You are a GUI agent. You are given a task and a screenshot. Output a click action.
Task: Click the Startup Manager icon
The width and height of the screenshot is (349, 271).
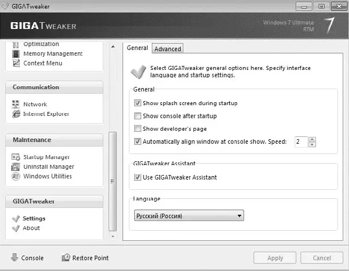click(x=16, y=157)
